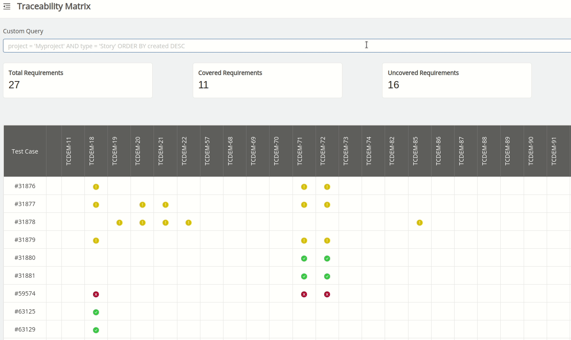The image size is (571, 340).
Task: Open the #31880 passed status in TCDEM-72
Action: [327, 259]
